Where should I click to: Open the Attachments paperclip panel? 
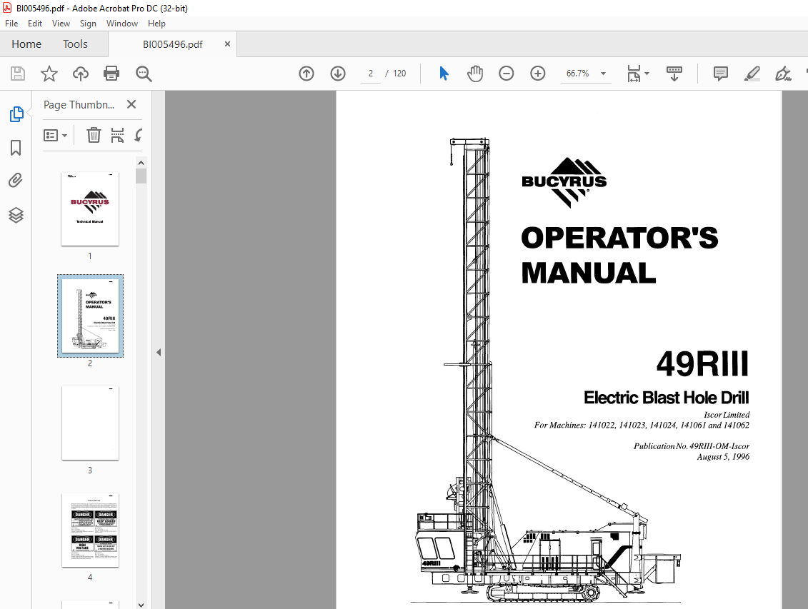pos(16,181)
